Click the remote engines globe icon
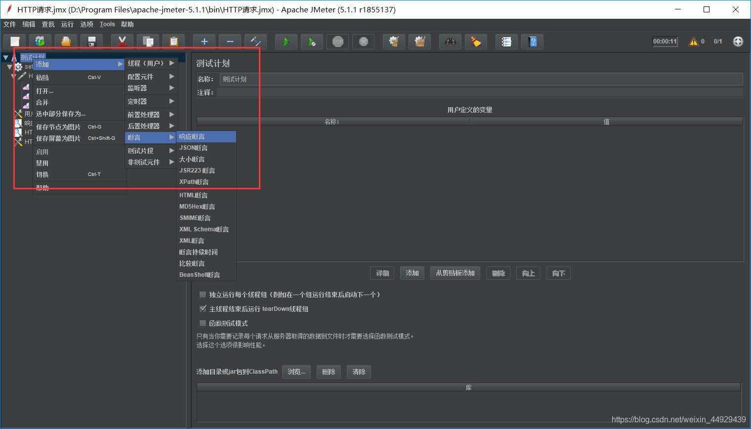 [x=738, y=42]
